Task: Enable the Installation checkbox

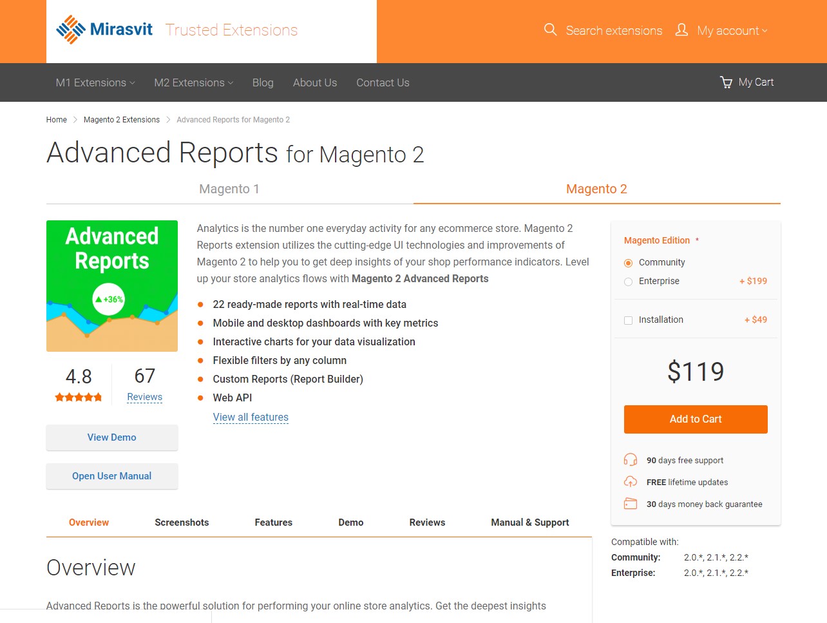Action: point(629,320)
